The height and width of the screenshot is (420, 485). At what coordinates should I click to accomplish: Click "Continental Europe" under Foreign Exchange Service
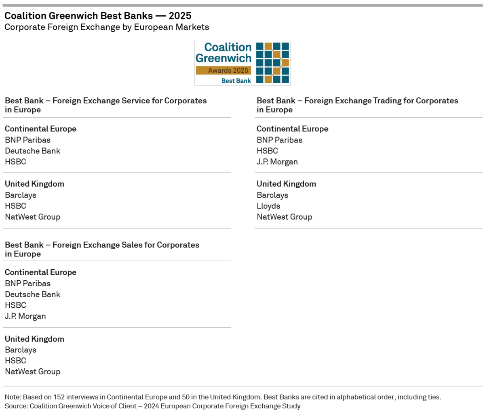[40, 129]
